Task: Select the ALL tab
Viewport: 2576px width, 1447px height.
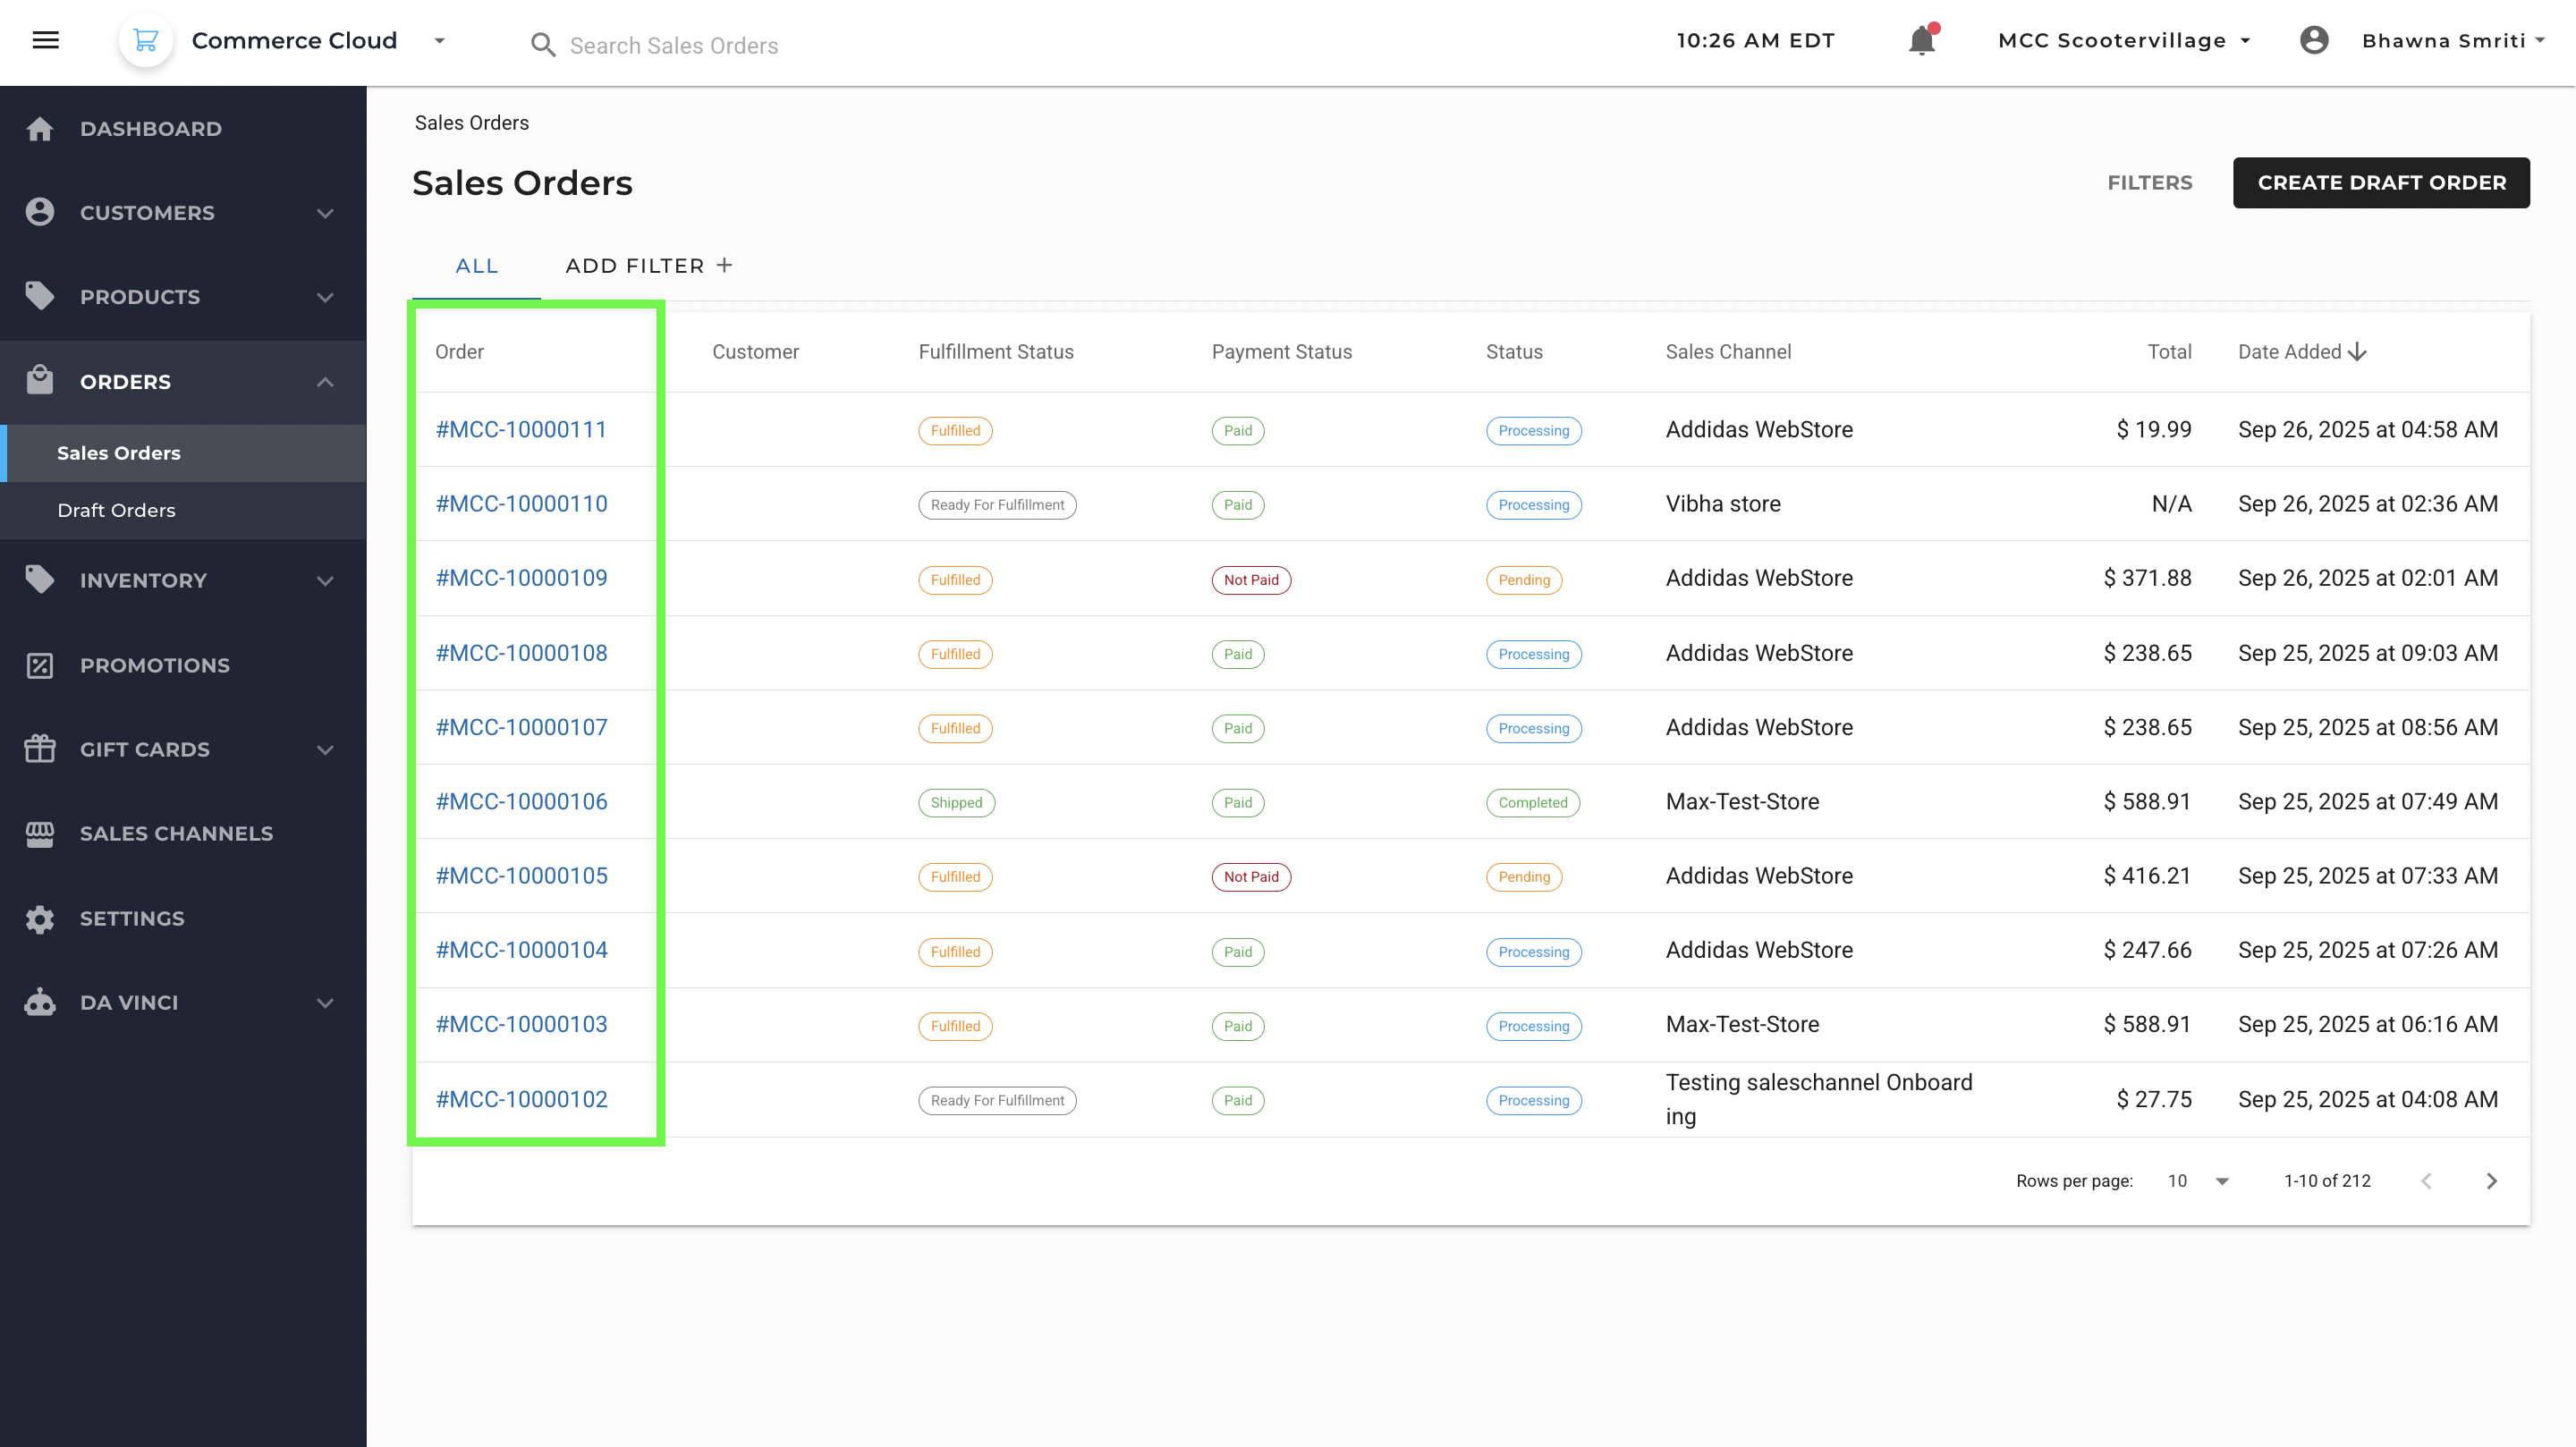Action: 477,266
